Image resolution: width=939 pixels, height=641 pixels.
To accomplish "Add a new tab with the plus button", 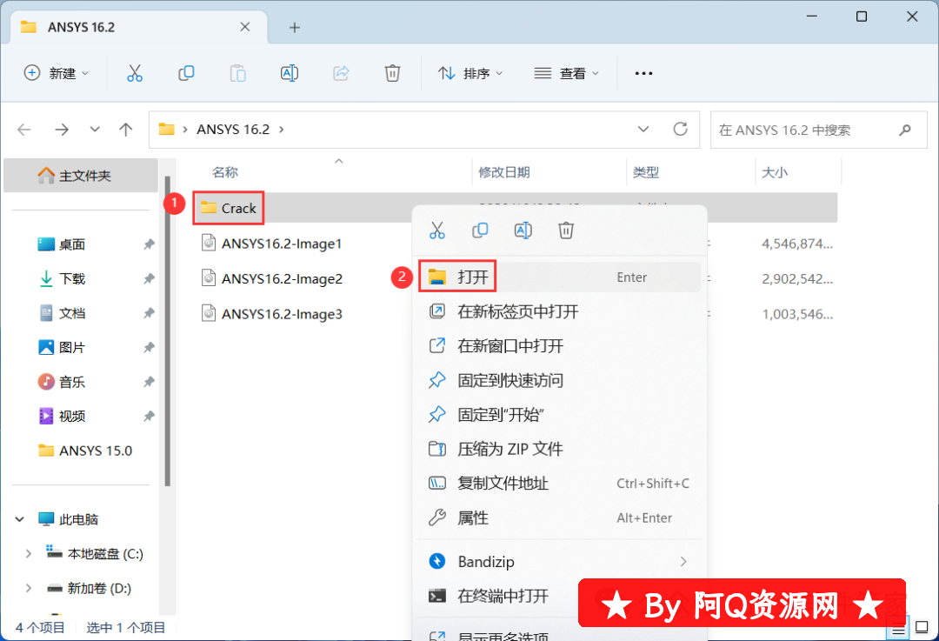I will 294,27.
